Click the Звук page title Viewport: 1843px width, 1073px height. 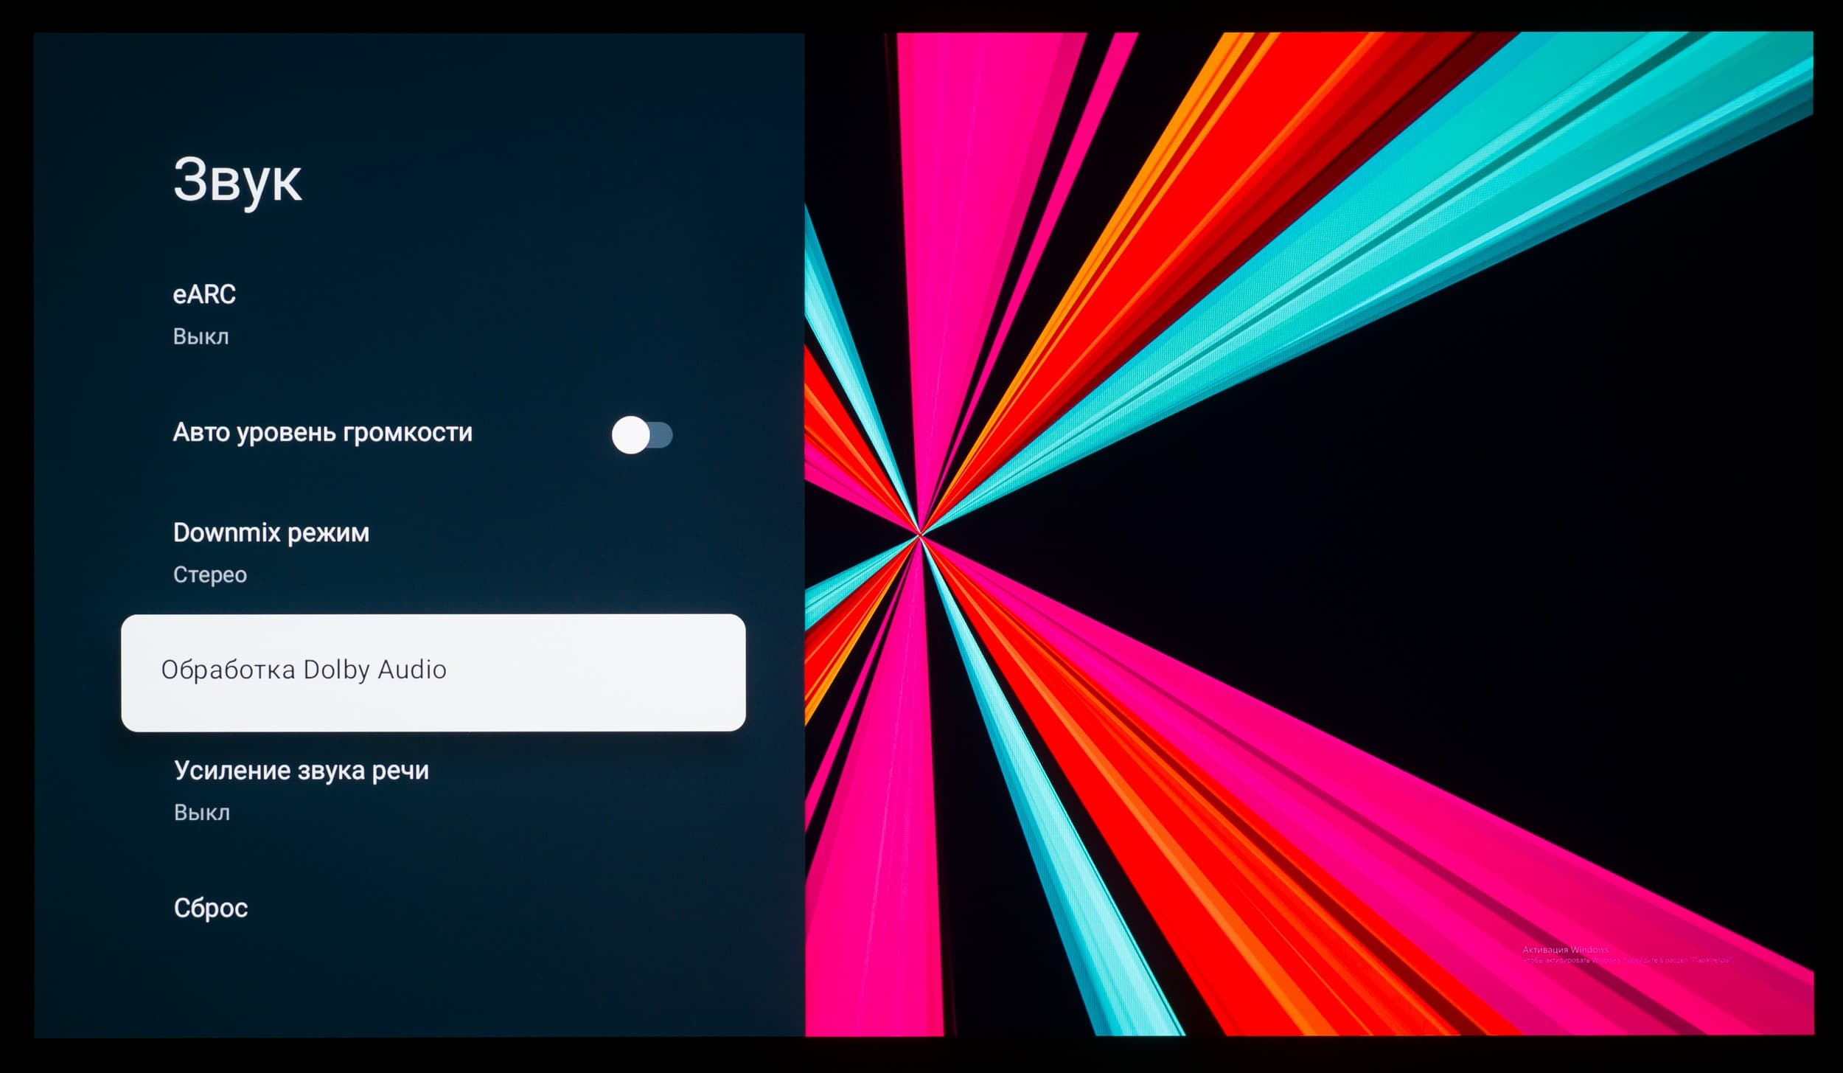[x=237, y=180]
